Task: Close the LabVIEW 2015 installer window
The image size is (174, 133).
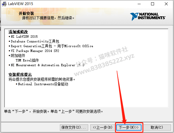Action: tap(166, 4)
